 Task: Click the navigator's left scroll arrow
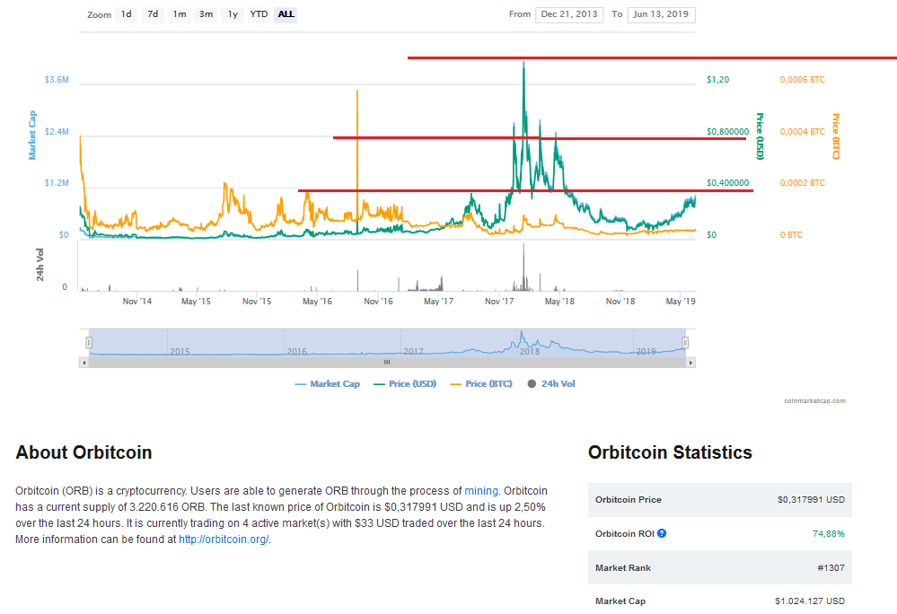point(83,363)
